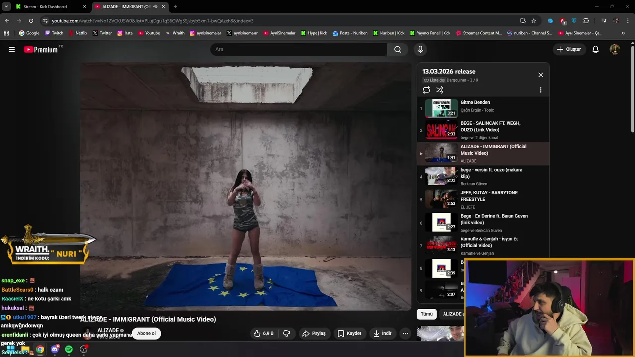This screenshot has height=357, width=635.
Task: Play JEFE, KUTAY - BARRYTONE FREESTYLE
Action: click(483, 200)
